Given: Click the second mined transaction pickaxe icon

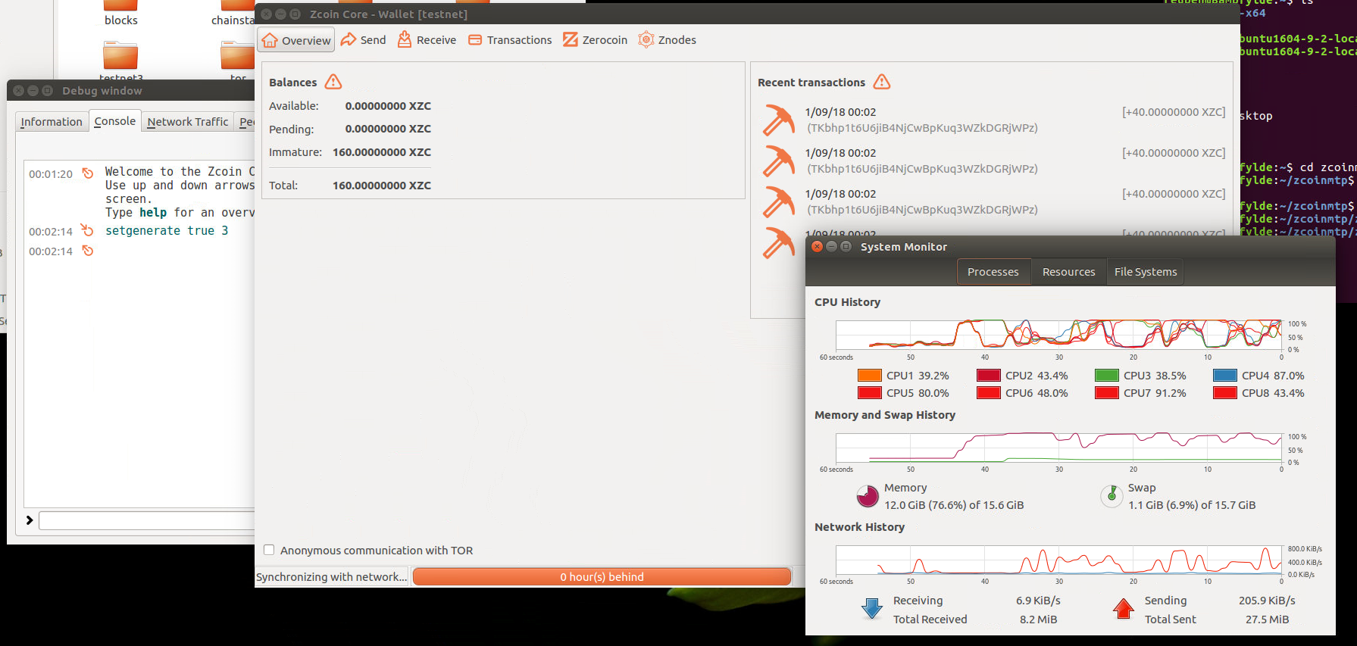Looking at the screenshot, I should point(778,161).
